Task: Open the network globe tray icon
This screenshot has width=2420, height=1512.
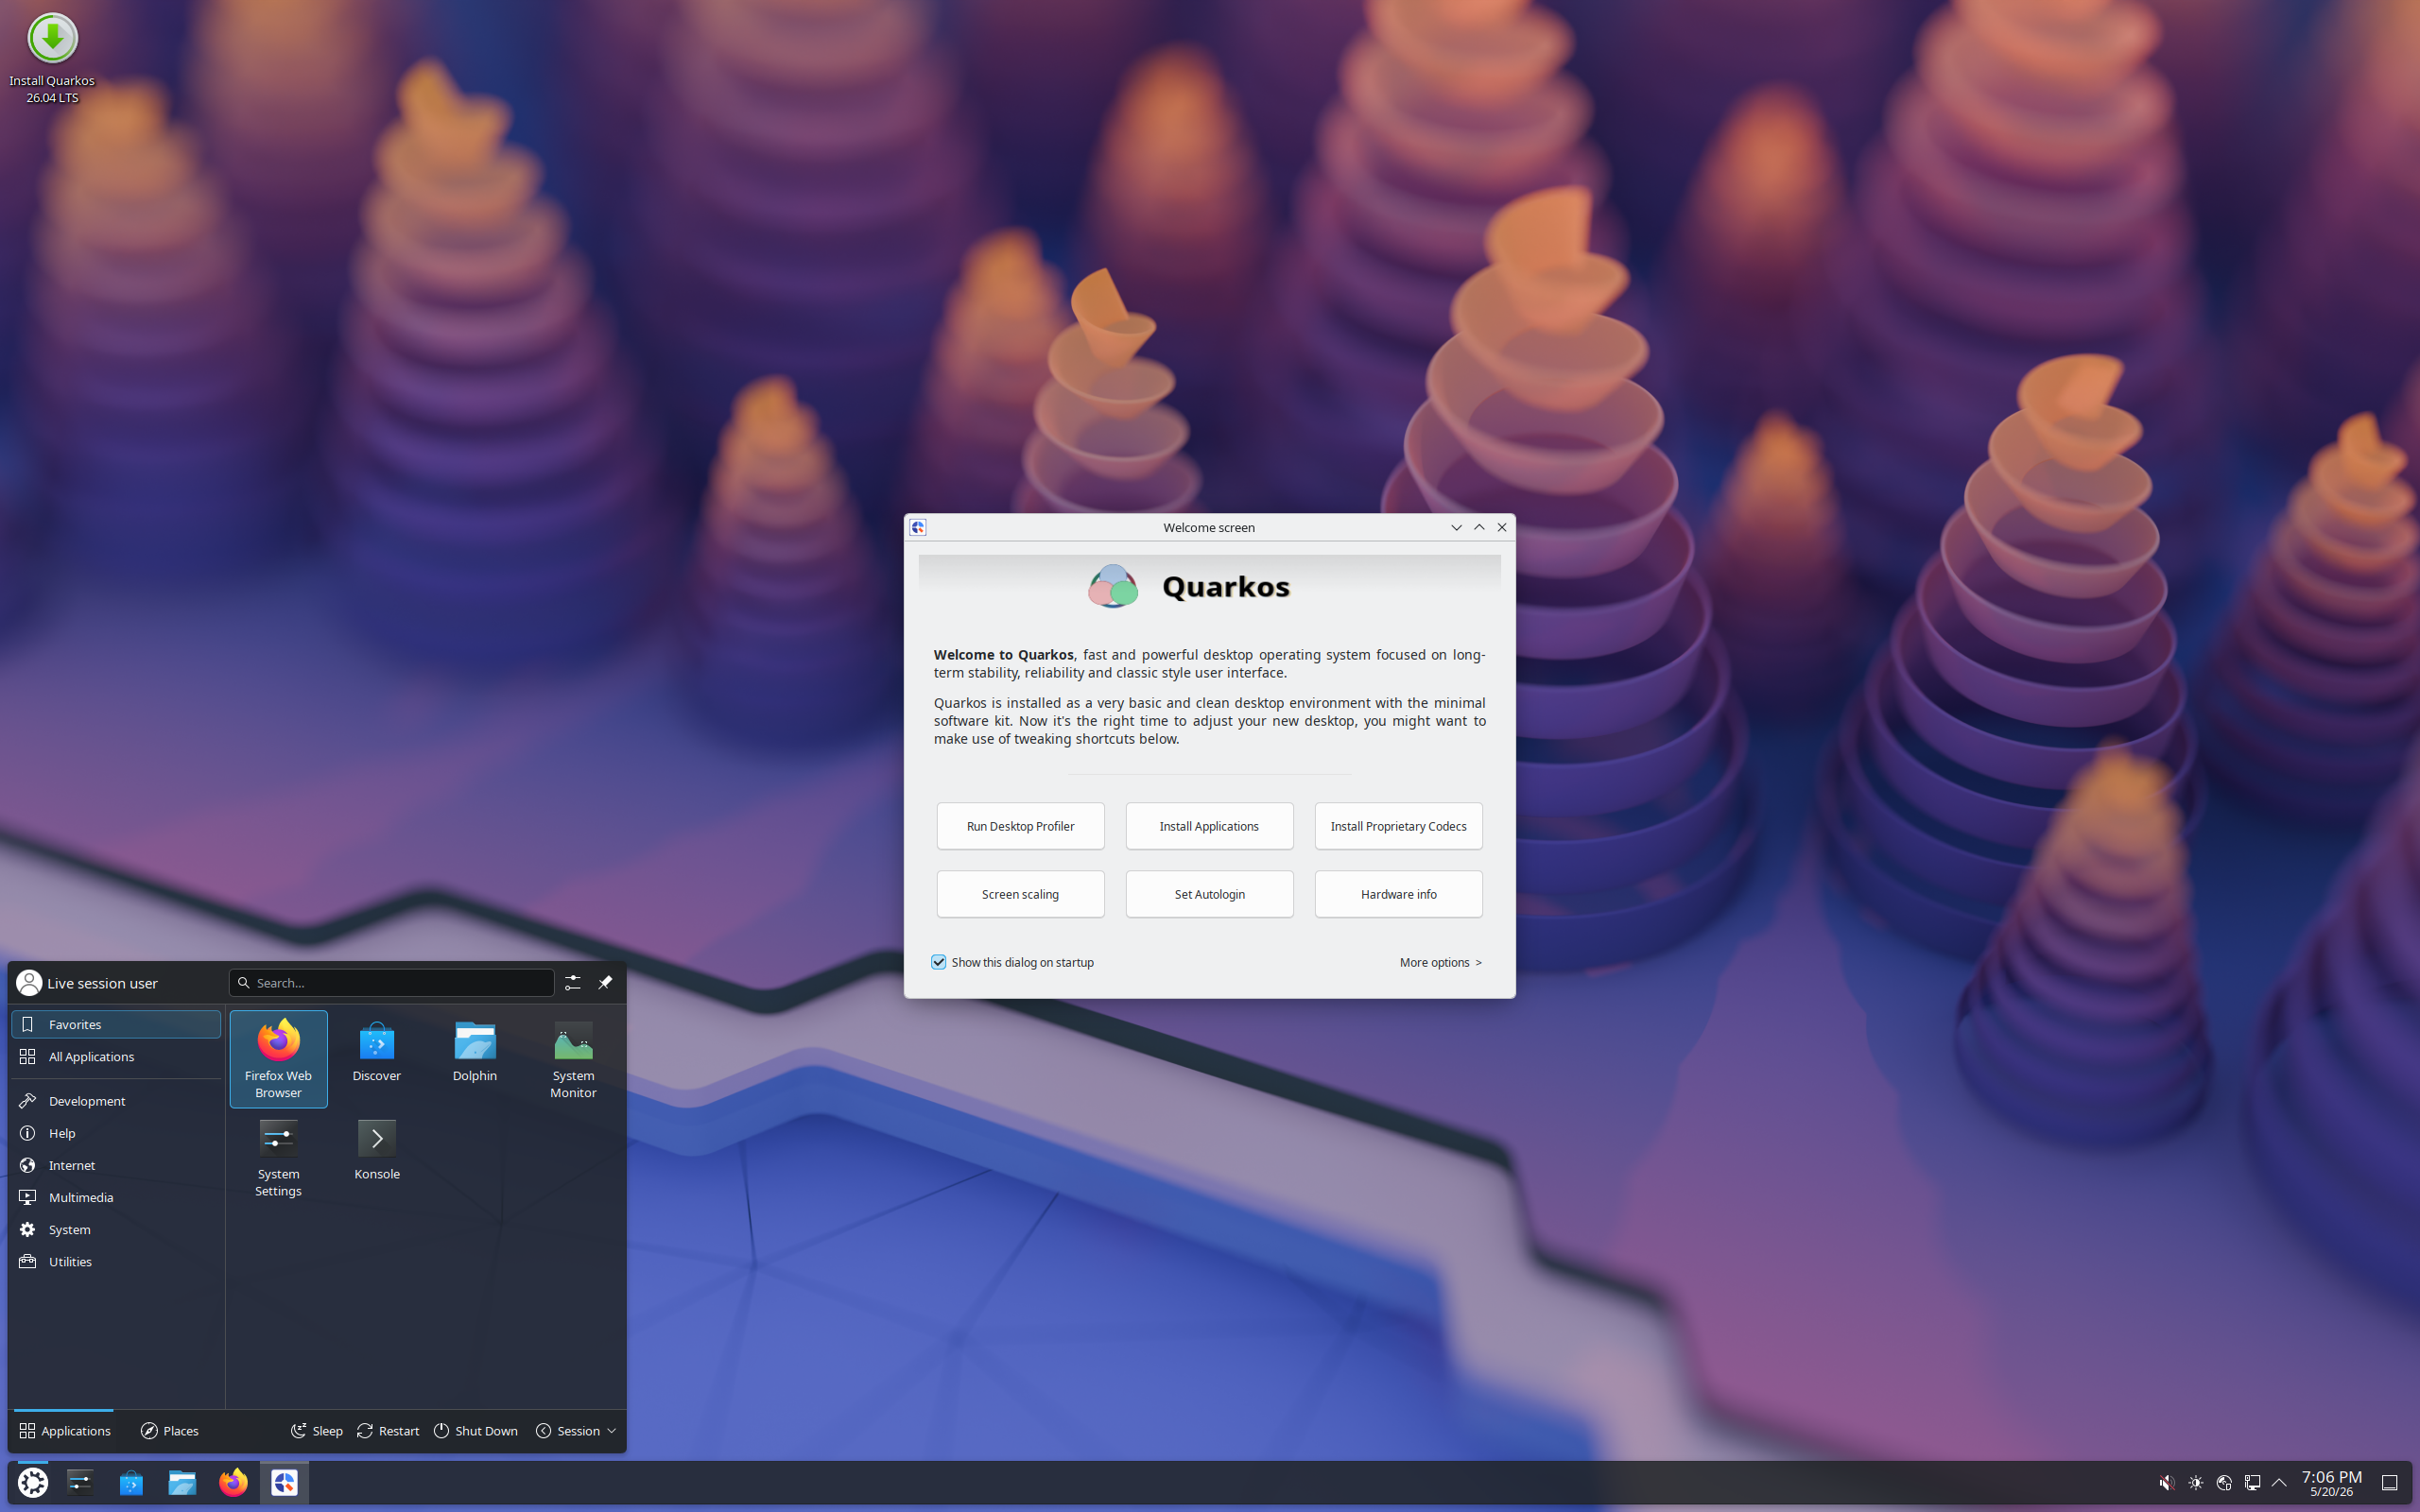Action: coord(2223,1483)
